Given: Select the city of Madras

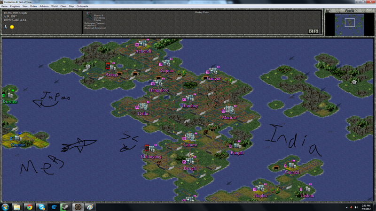Looking at the screenshot, I should tap(229, 110).
